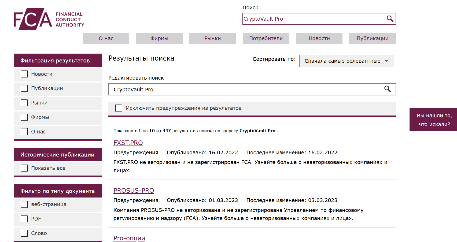Enable Исключить предупреждения из результатов
The image size is (457, 242).
[x=119, y=108]
